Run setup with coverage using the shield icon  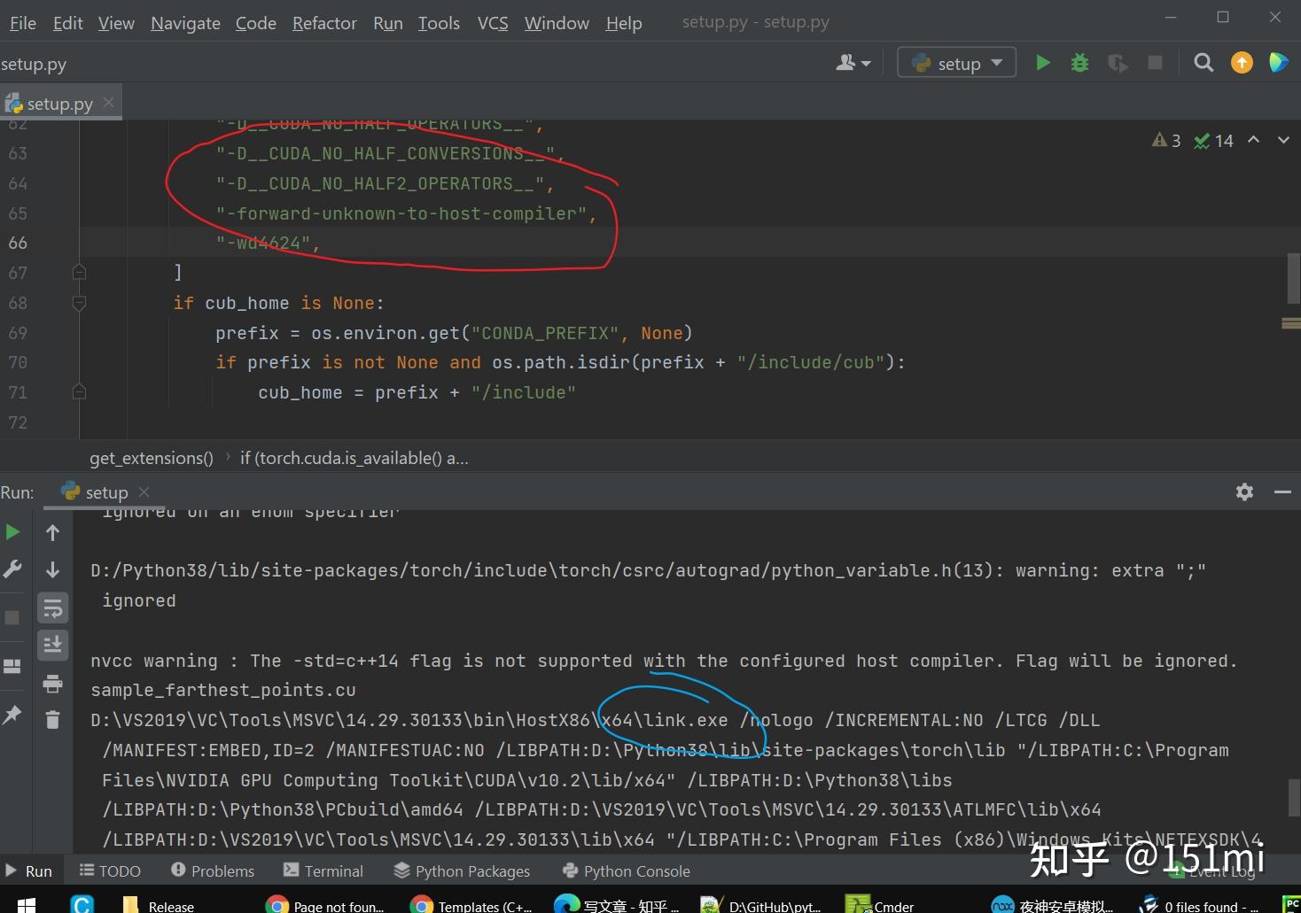[x=1117, y=62]
